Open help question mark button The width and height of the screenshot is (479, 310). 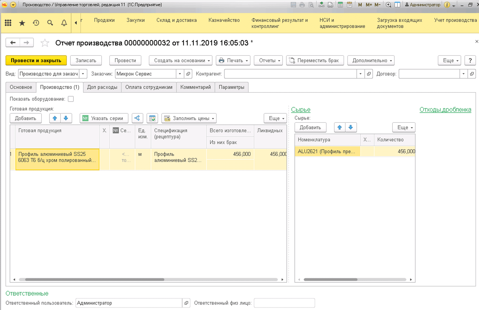(x=470, y=60)
